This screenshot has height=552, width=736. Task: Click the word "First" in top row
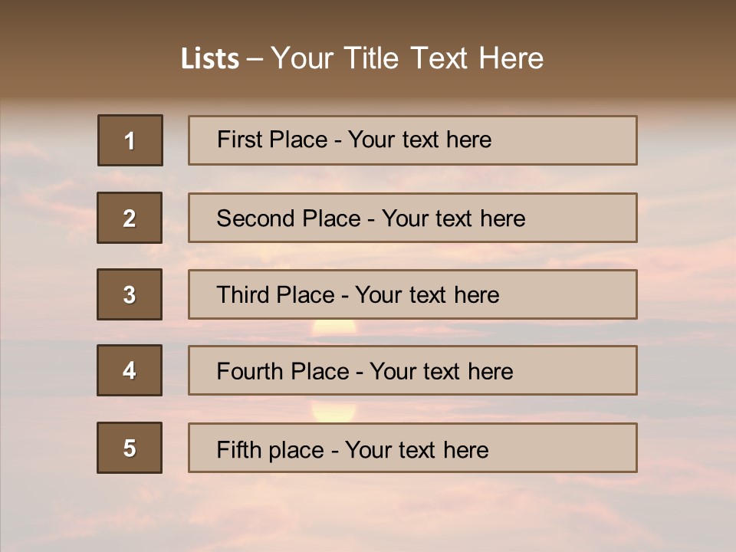point(241,140)
